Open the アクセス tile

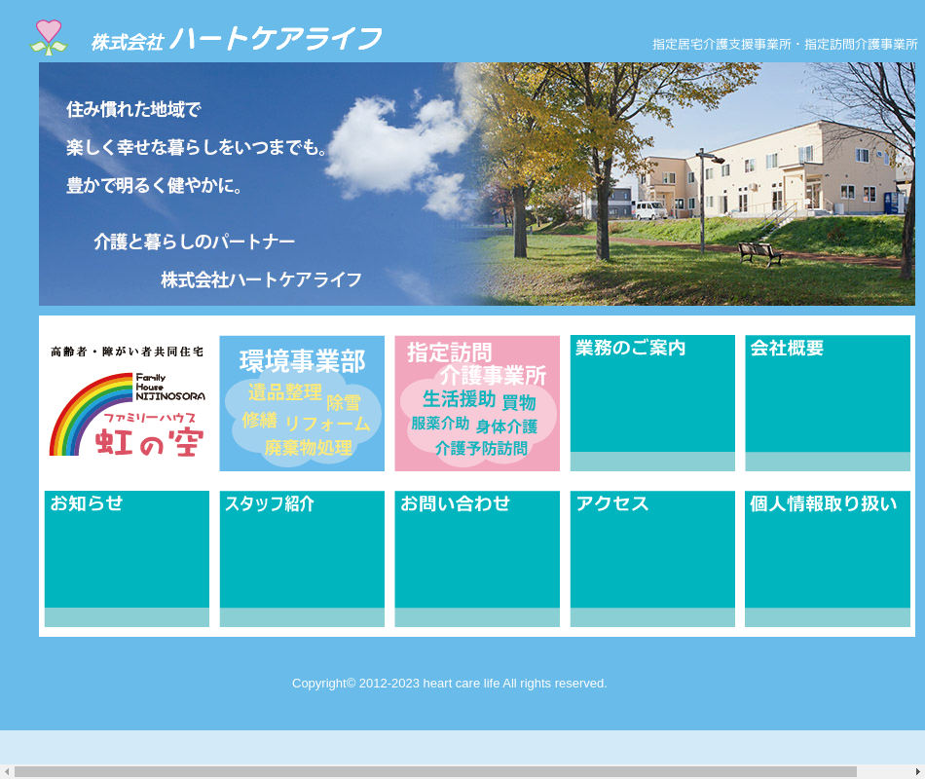(x=652, y=559)
